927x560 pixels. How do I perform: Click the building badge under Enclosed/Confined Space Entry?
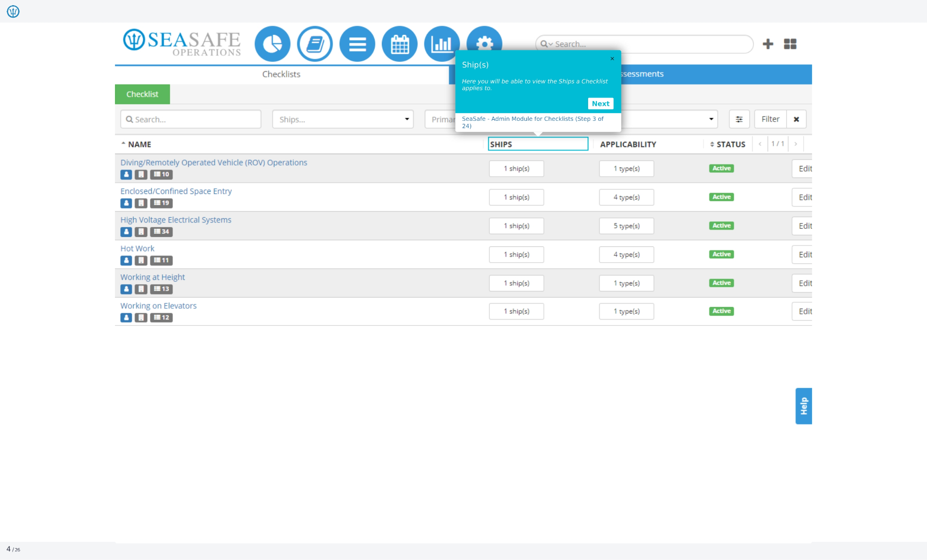click(141, 203)
